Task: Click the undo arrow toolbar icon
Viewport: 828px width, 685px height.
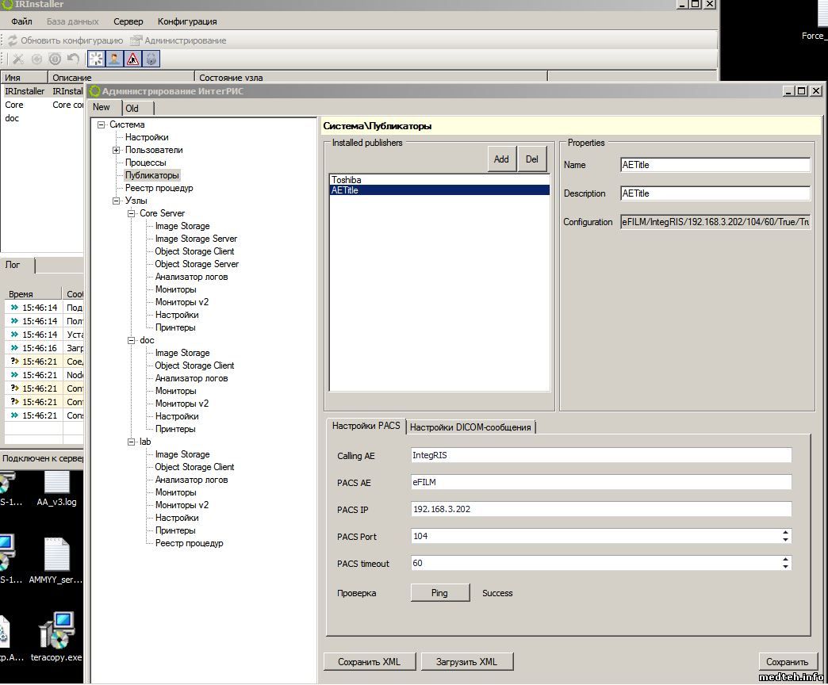Action: [x=73, y=59]
